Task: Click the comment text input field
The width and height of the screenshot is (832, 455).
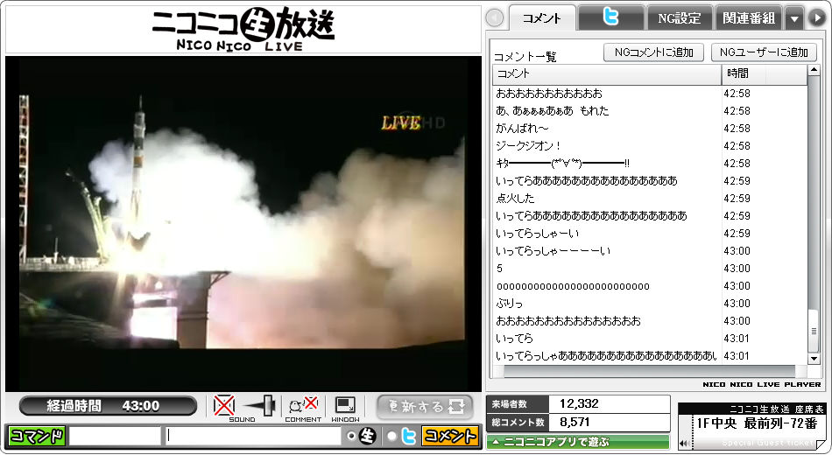Action: tap(252, 436)
